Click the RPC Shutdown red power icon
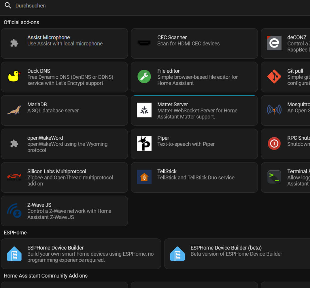The image size is (310, 288). pos(274,144)
